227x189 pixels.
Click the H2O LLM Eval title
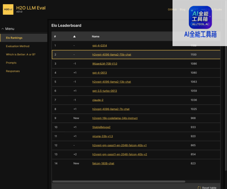tap(31, 8)
